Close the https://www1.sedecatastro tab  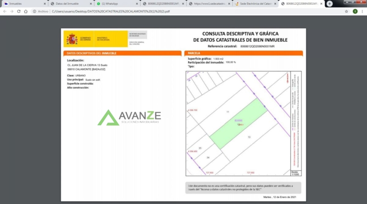(x=229, y=4)
